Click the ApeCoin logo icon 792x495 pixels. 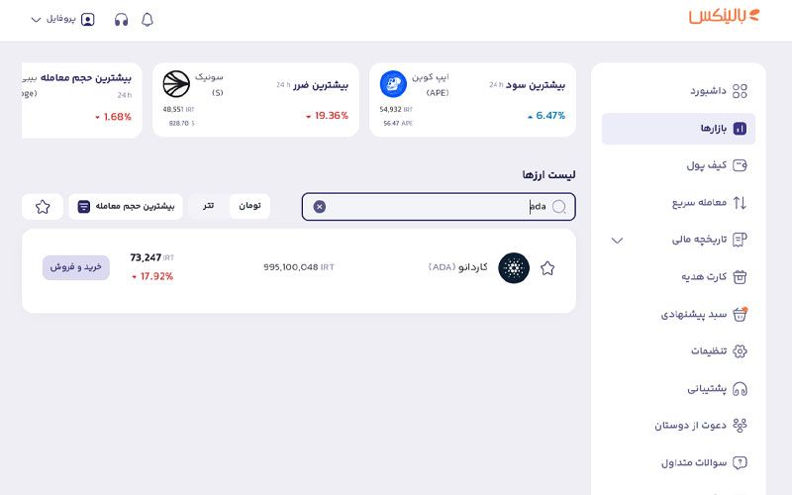point(393,84)
